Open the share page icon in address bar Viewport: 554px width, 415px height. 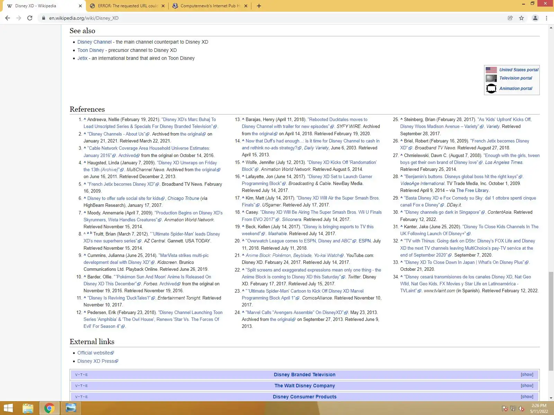point(510,18)
